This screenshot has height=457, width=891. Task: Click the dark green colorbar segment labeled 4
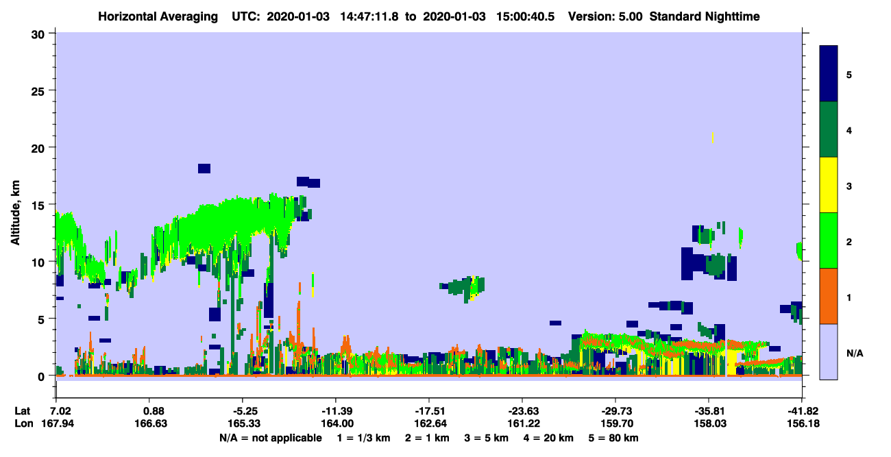(829, 129)
